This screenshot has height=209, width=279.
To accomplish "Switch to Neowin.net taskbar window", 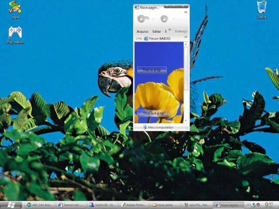I will pos(71,205).
